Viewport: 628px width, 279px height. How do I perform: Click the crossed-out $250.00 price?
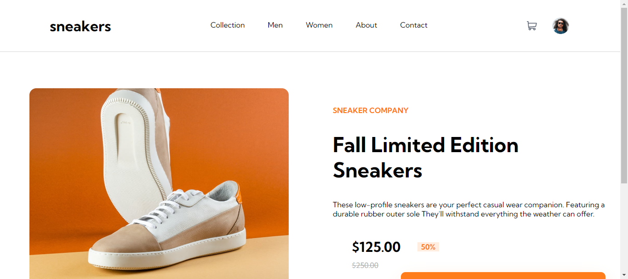click(365, 265)
